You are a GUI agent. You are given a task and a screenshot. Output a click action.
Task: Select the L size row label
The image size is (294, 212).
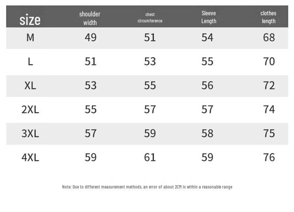point(30,61)
